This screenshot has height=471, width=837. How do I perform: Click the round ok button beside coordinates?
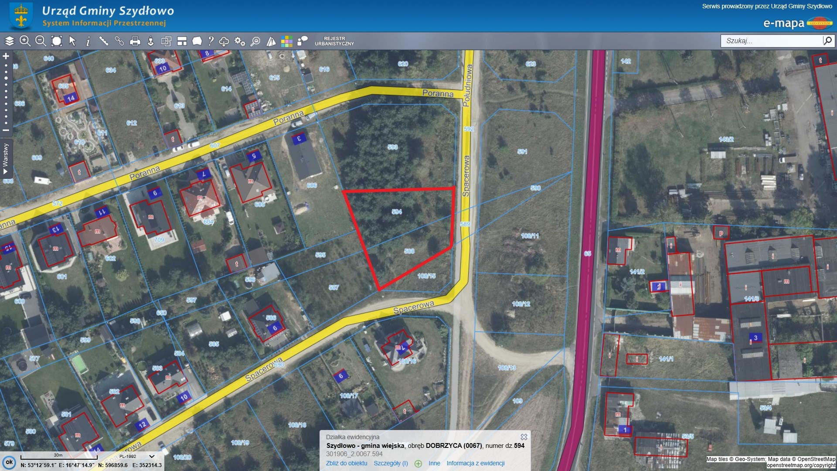pyautogui.click(x=9, y=462)
